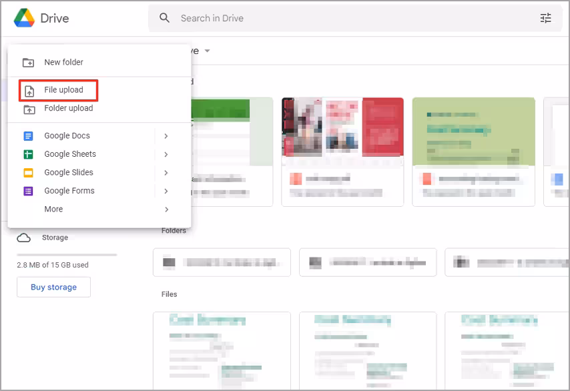
Task: Click the Search in Drive field
Action: (354, 18)
